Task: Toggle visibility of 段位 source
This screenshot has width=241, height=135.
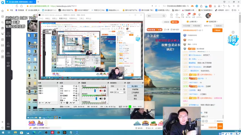Action: click(x=74, y=88)
